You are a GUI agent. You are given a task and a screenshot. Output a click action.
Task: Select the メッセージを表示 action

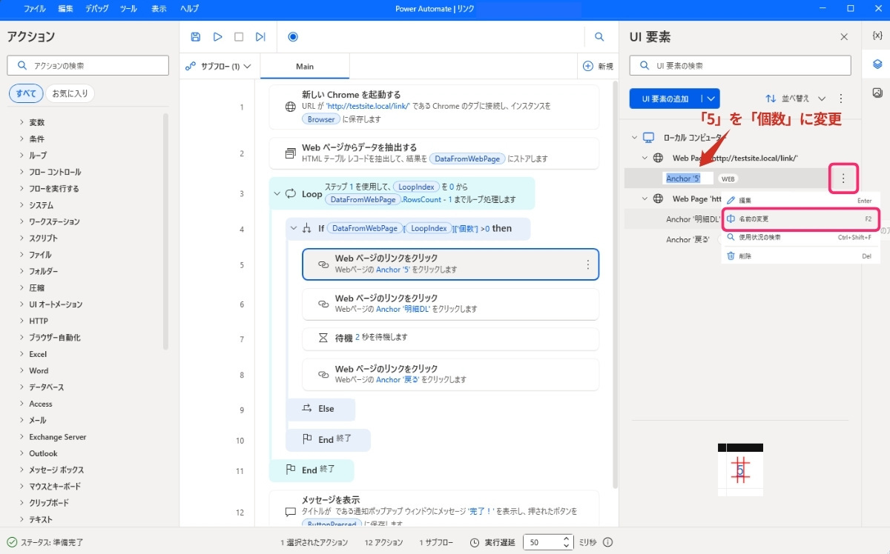coord(434,509)
